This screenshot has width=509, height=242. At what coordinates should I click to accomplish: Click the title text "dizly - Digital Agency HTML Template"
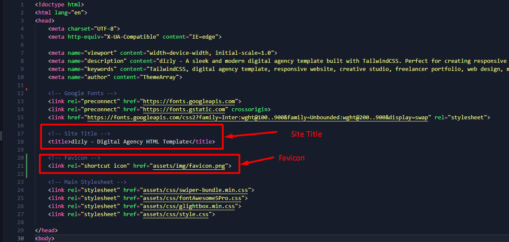coord(130,141)
